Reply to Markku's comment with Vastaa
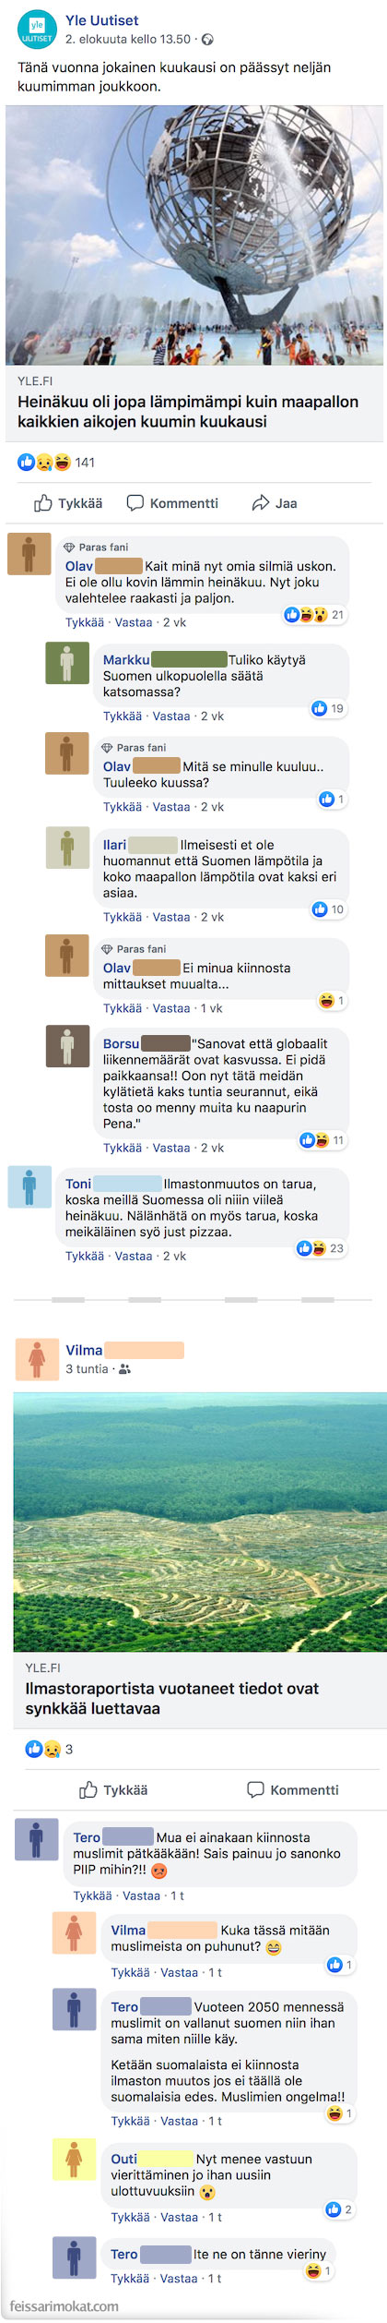 click(171, 716)
